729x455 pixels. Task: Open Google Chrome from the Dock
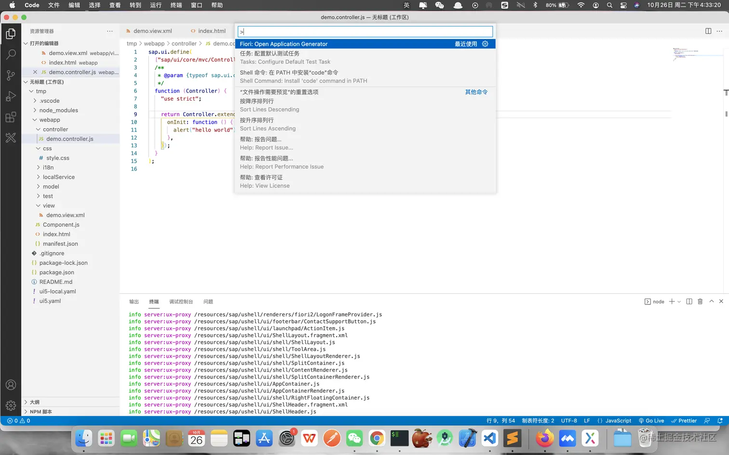(377, 438)
